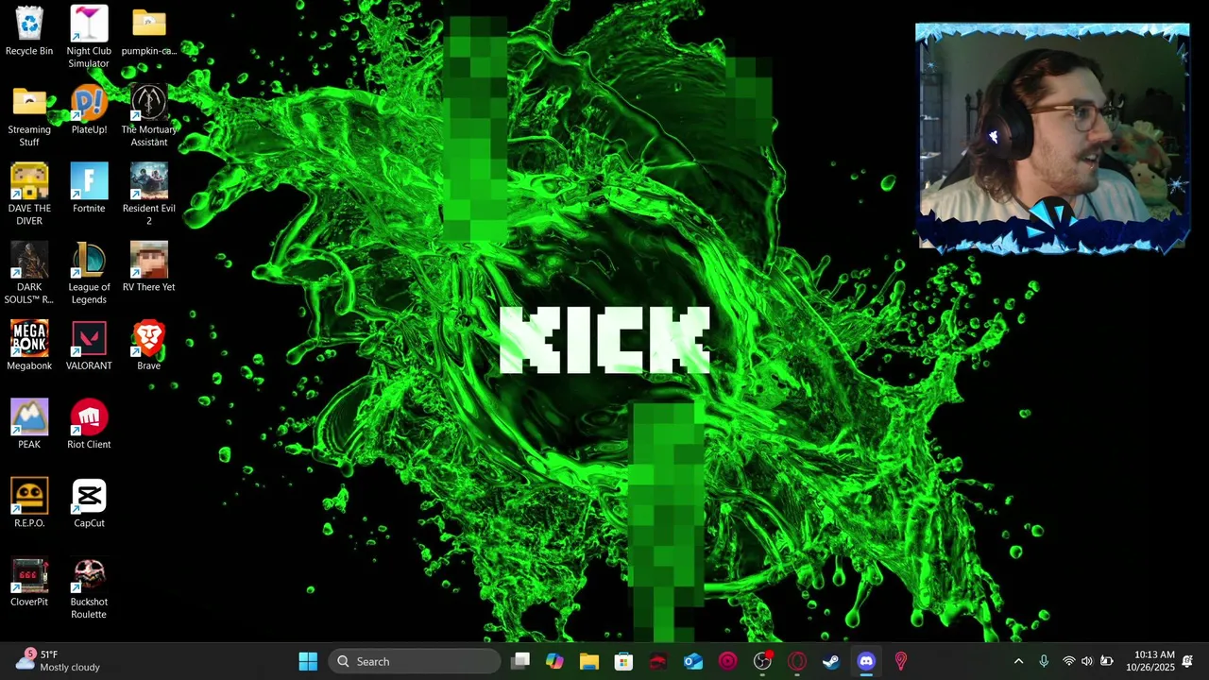Open the pumpkin-ca... folder
The image size is (1209, 680).
click(149, 31)
